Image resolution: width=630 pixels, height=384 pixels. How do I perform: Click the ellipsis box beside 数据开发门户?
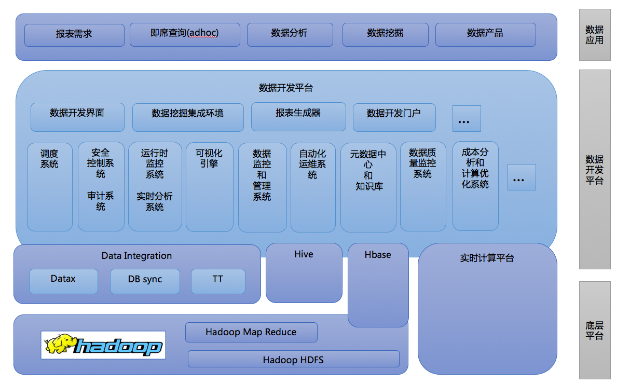(467, 118)
